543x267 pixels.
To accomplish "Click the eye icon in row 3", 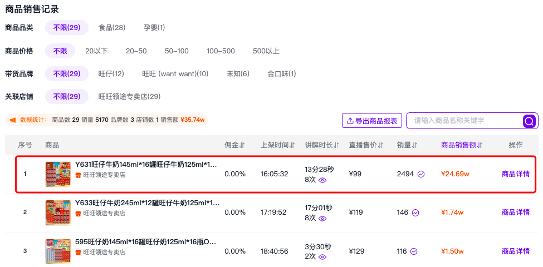I will [322, 256].
